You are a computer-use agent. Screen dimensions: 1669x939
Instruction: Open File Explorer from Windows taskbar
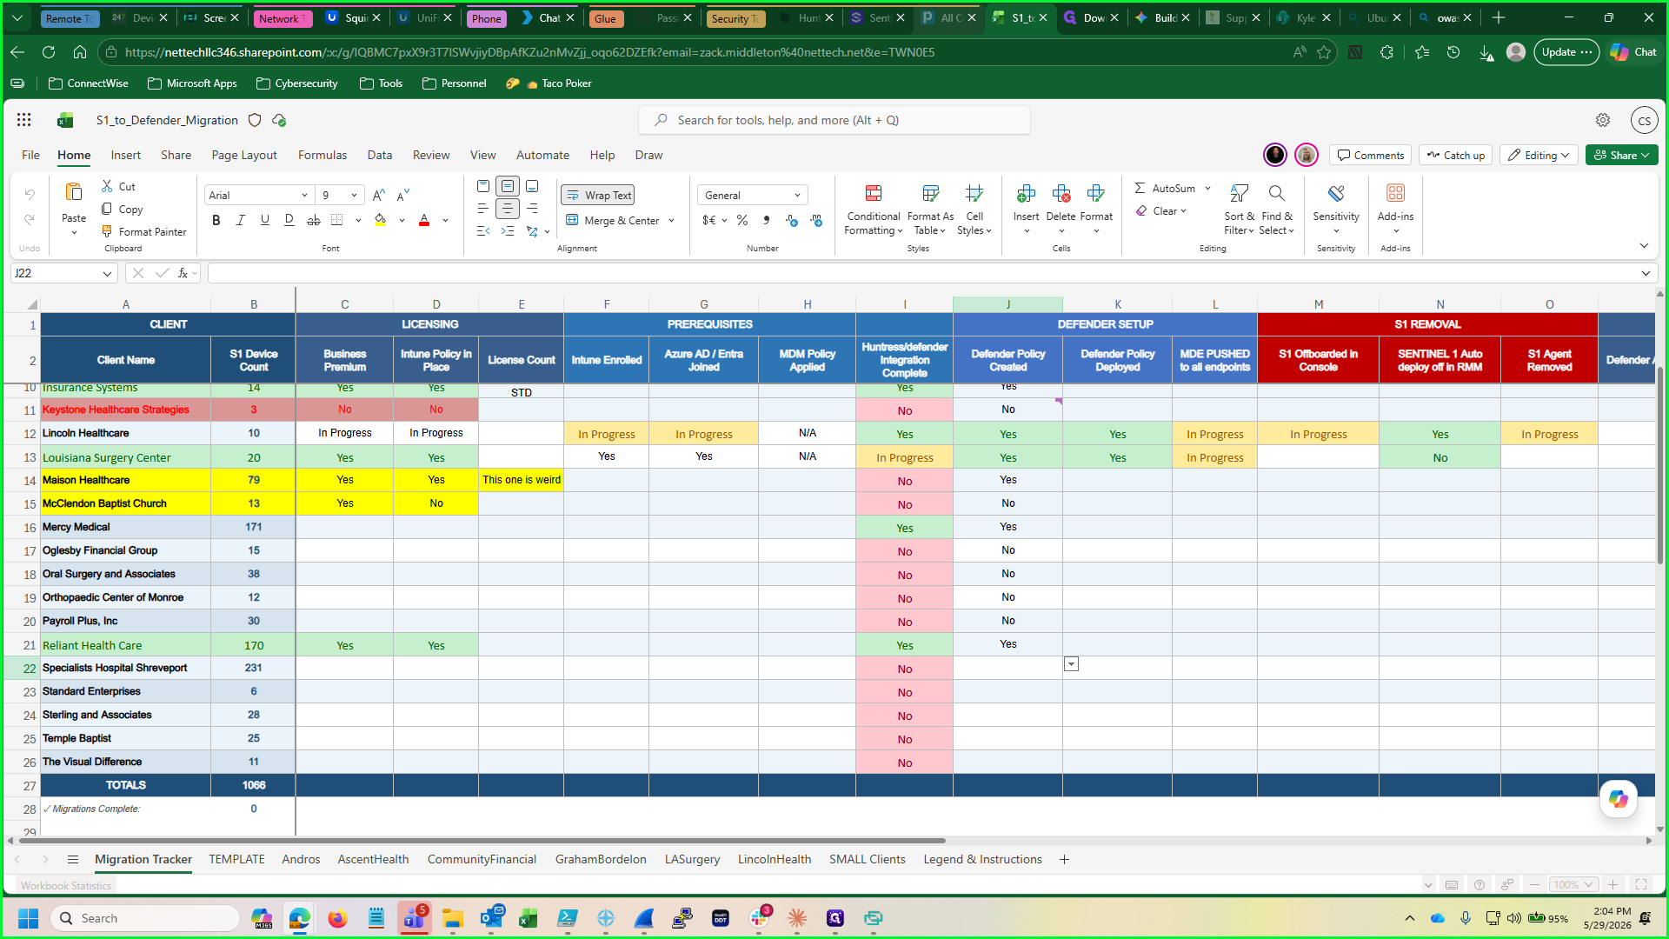pos(452,918)
